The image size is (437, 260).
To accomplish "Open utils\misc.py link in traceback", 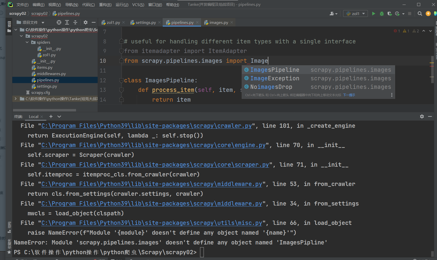I will pyautogui.click(x=152, y=223).
